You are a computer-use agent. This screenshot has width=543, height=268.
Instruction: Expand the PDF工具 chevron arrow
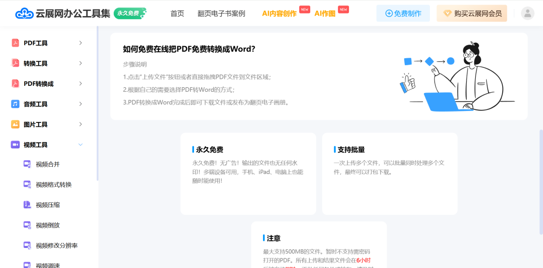point(80,43)
